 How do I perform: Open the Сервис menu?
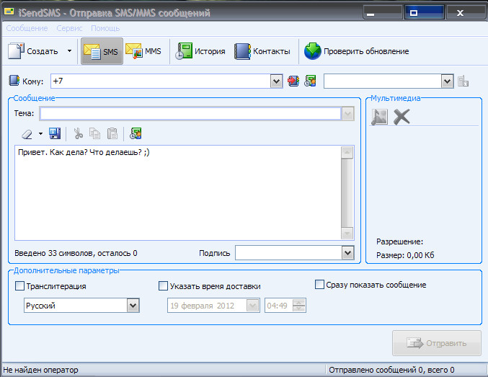coord(69,28)
